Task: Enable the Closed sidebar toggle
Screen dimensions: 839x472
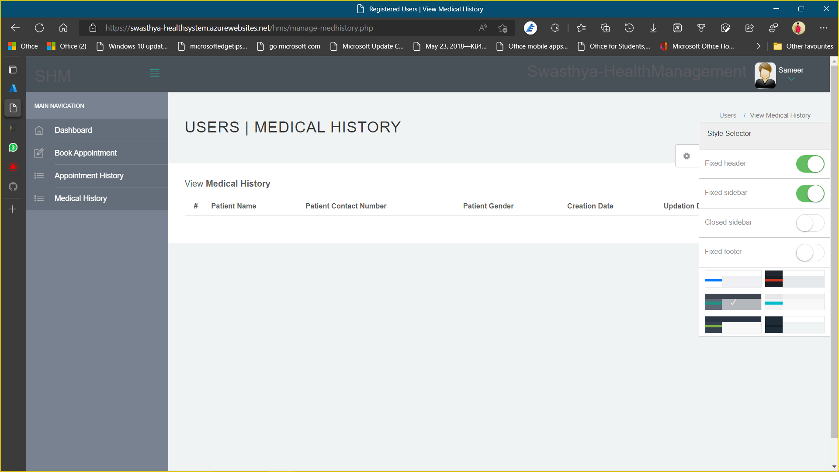Action: [810, 223]
